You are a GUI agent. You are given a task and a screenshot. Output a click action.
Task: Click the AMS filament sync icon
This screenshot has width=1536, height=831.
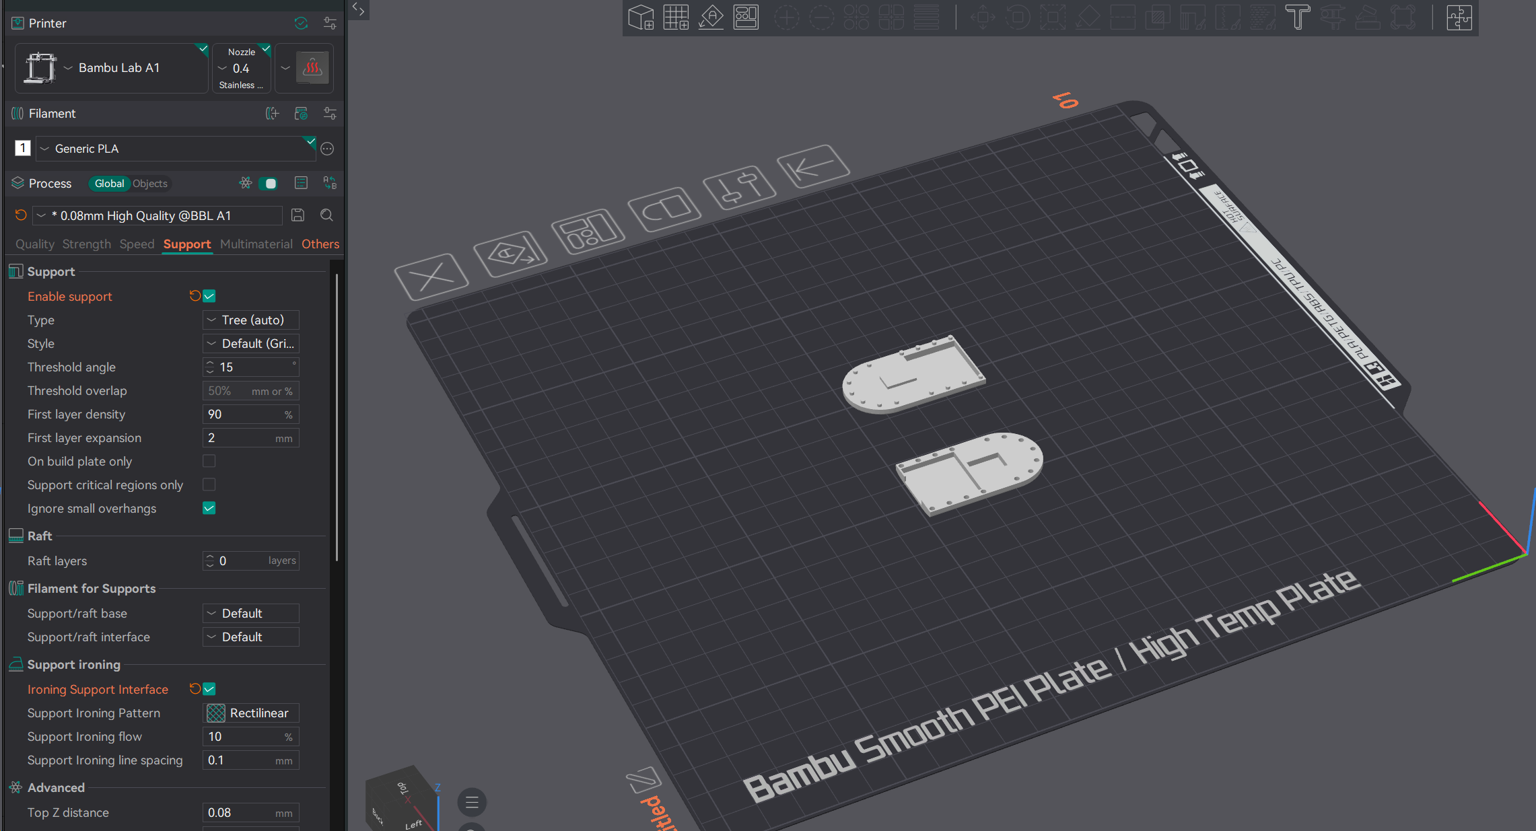301,113
